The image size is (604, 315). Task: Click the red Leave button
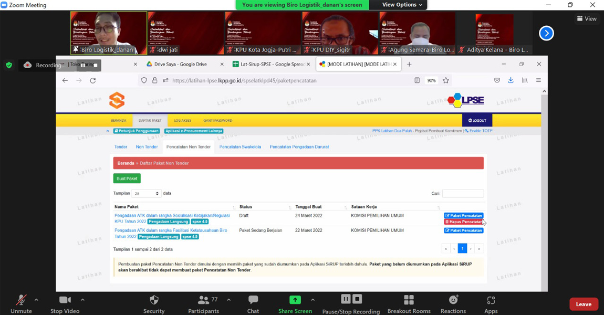[584, 304]
